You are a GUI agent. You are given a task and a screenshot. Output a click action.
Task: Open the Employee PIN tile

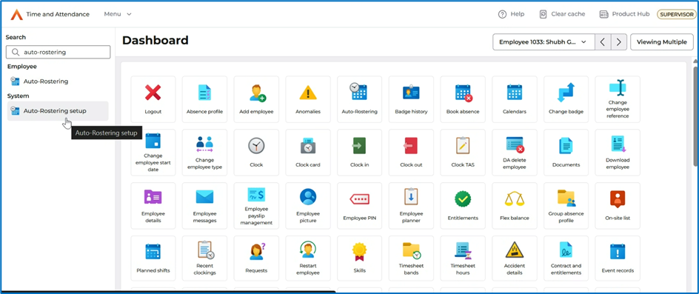click(x=359, y=206)
